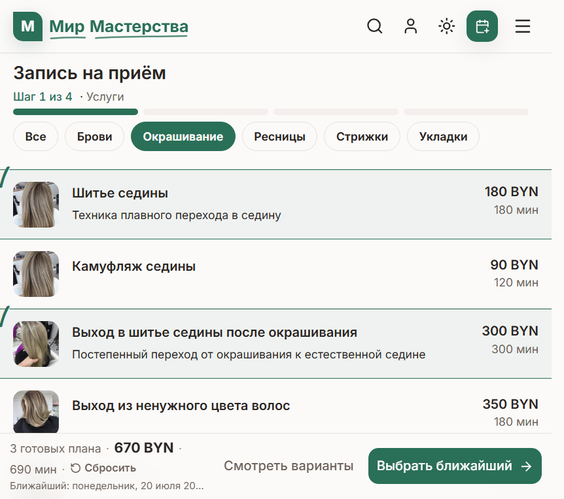The width and height of the screenshot is (564, 499).
Task: Select the Ресницы filter tab
Action: point(279,137)
